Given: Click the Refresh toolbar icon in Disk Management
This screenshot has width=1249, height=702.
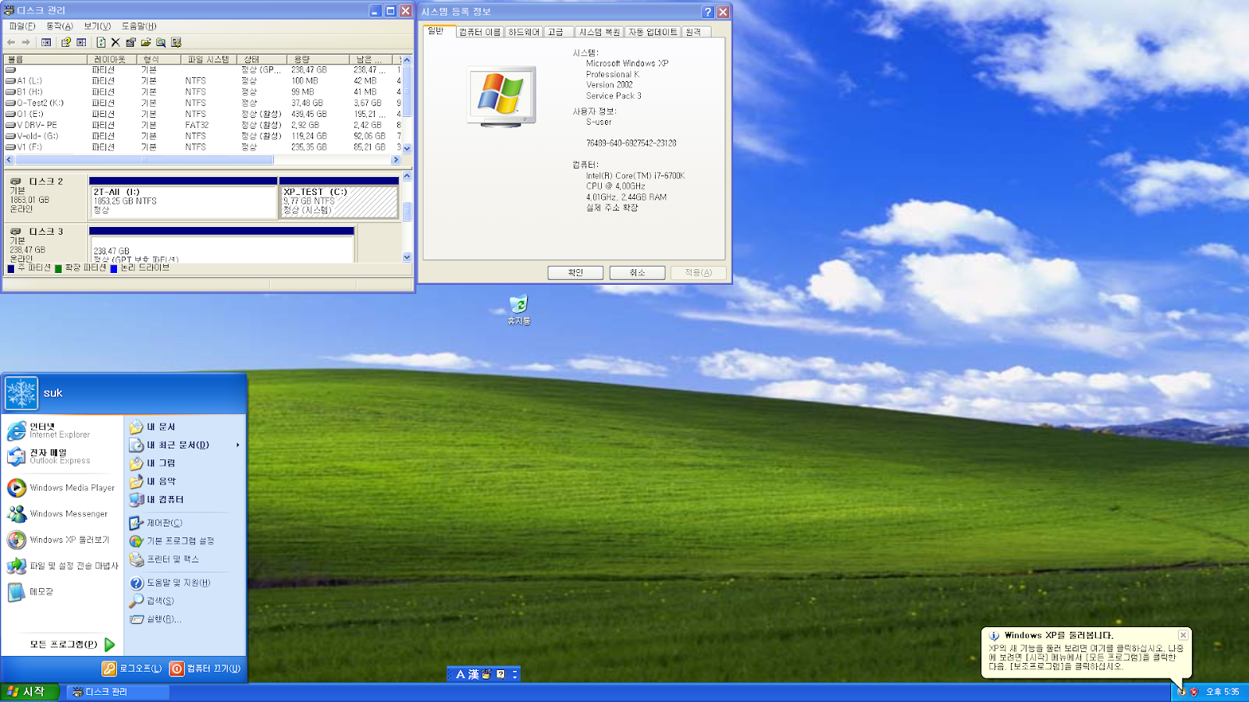Looking at the screenshot, I should tap(101, 42).
